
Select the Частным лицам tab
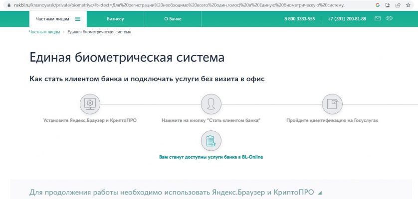click(x=49, y=19)
